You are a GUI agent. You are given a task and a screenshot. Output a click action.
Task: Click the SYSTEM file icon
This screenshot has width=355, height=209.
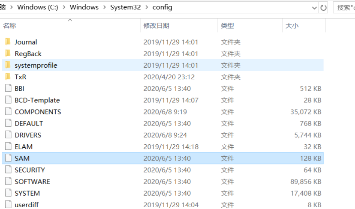click(8, 193)
